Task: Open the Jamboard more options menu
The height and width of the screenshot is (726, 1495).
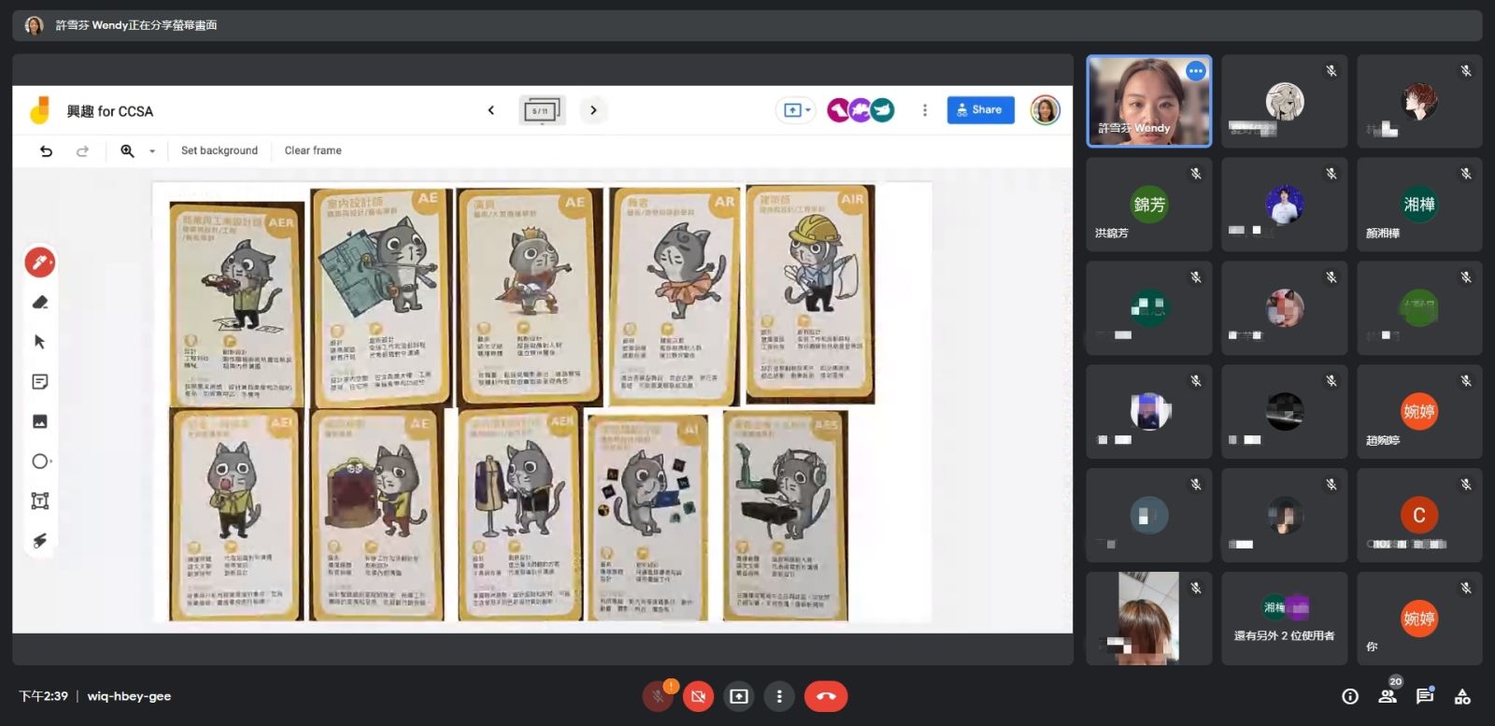Action: (925, 110)
